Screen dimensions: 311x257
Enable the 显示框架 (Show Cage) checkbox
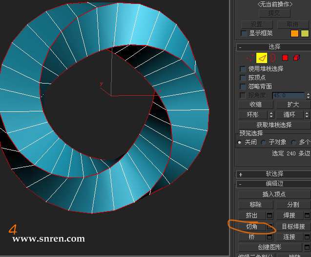click(244, 33)
